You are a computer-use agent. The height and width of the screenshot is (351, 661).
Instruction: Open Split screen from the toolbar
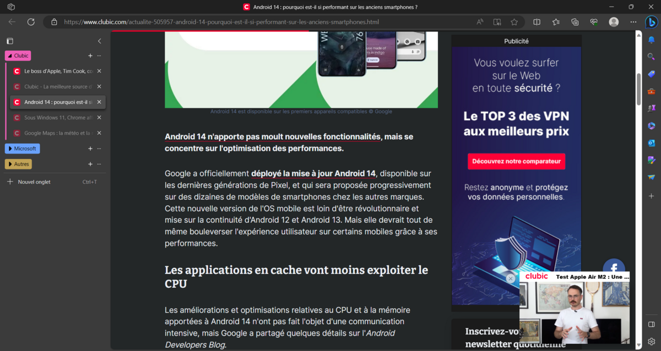(x=537, y=22)
